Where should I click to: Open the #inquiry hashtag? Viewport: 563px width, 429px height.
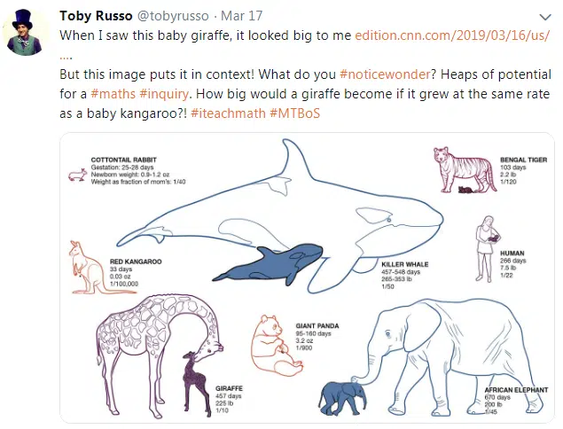[x=164, y=94]
